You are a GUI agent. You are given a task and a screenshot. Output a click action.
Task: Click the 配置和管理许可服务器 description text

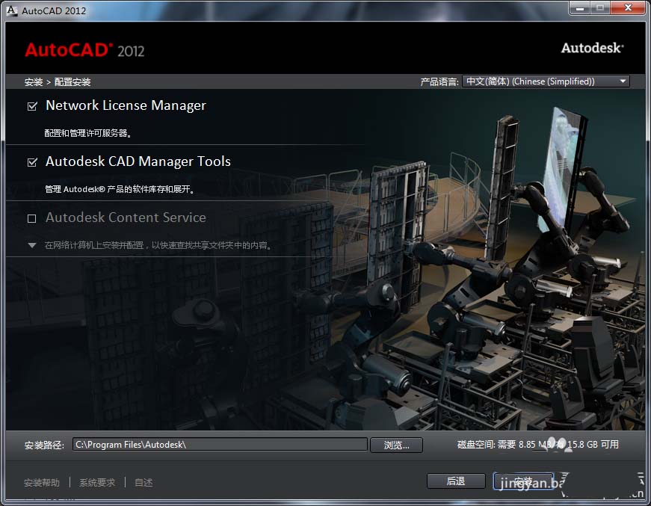click(x=88, y=133)
